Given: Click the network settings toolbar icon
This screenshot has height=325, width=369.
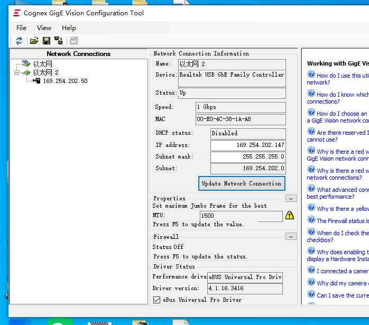Looking at the screenshot, I should [58, 41].
